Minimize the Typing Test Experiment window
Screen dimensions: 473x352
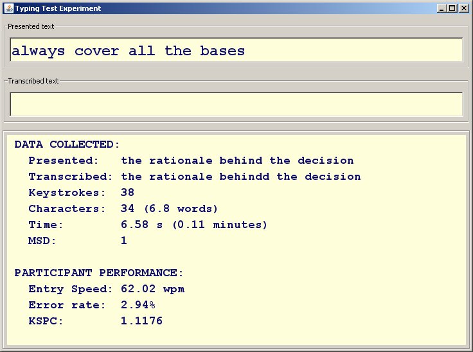point(442,8)
